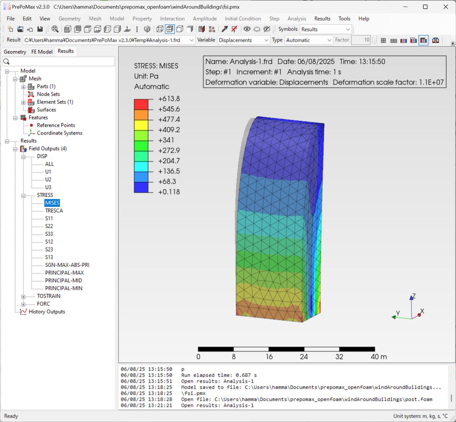This screenshot has width=456, height=422.
Task: Show undeformed solid with contours icon
Action: coord(423,40)
